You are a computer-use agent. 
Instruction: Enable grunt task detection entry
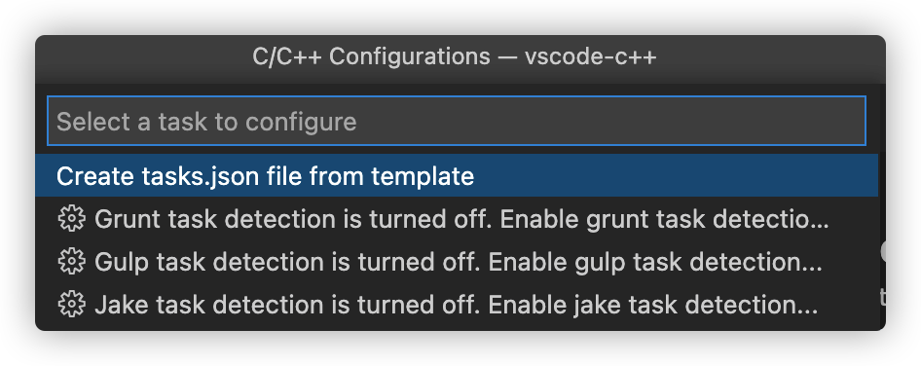click(457, 219)
